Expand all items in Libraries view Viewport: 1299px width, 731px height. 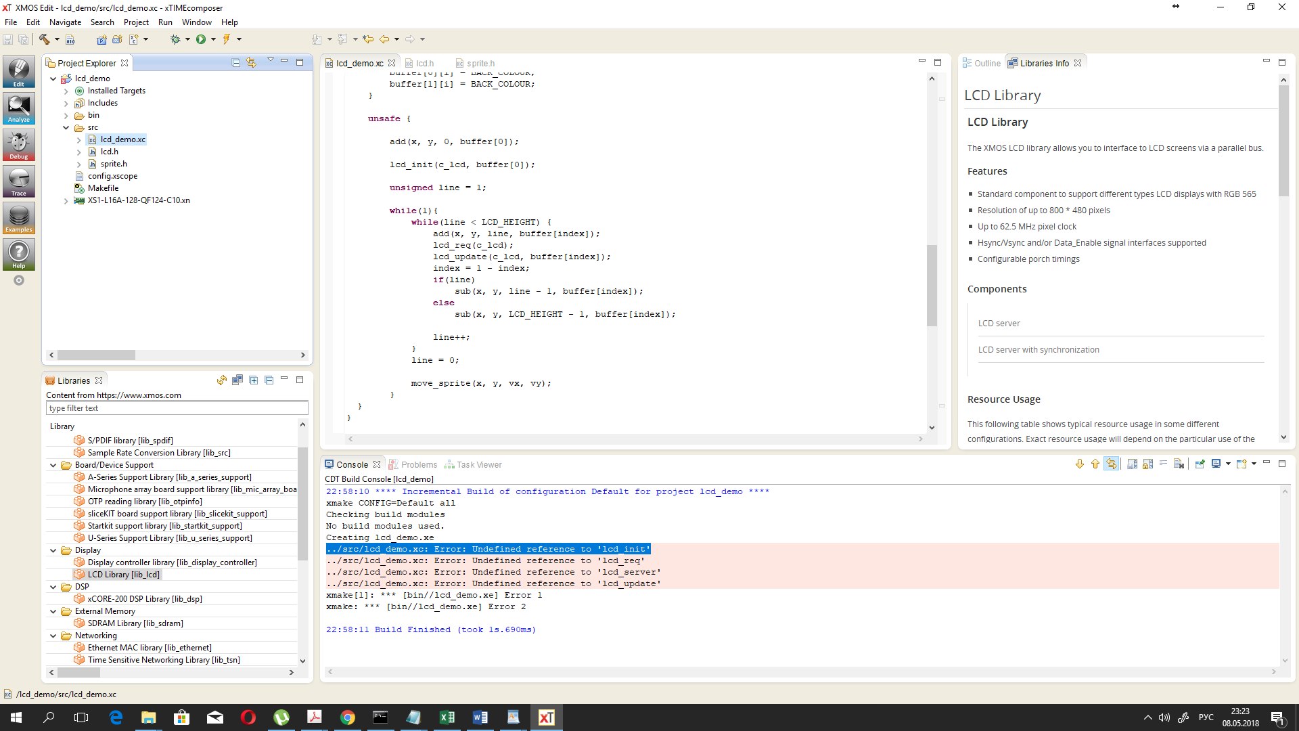click(x=253, y=380)
